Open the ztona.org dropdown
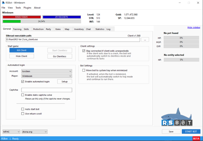 35,132
